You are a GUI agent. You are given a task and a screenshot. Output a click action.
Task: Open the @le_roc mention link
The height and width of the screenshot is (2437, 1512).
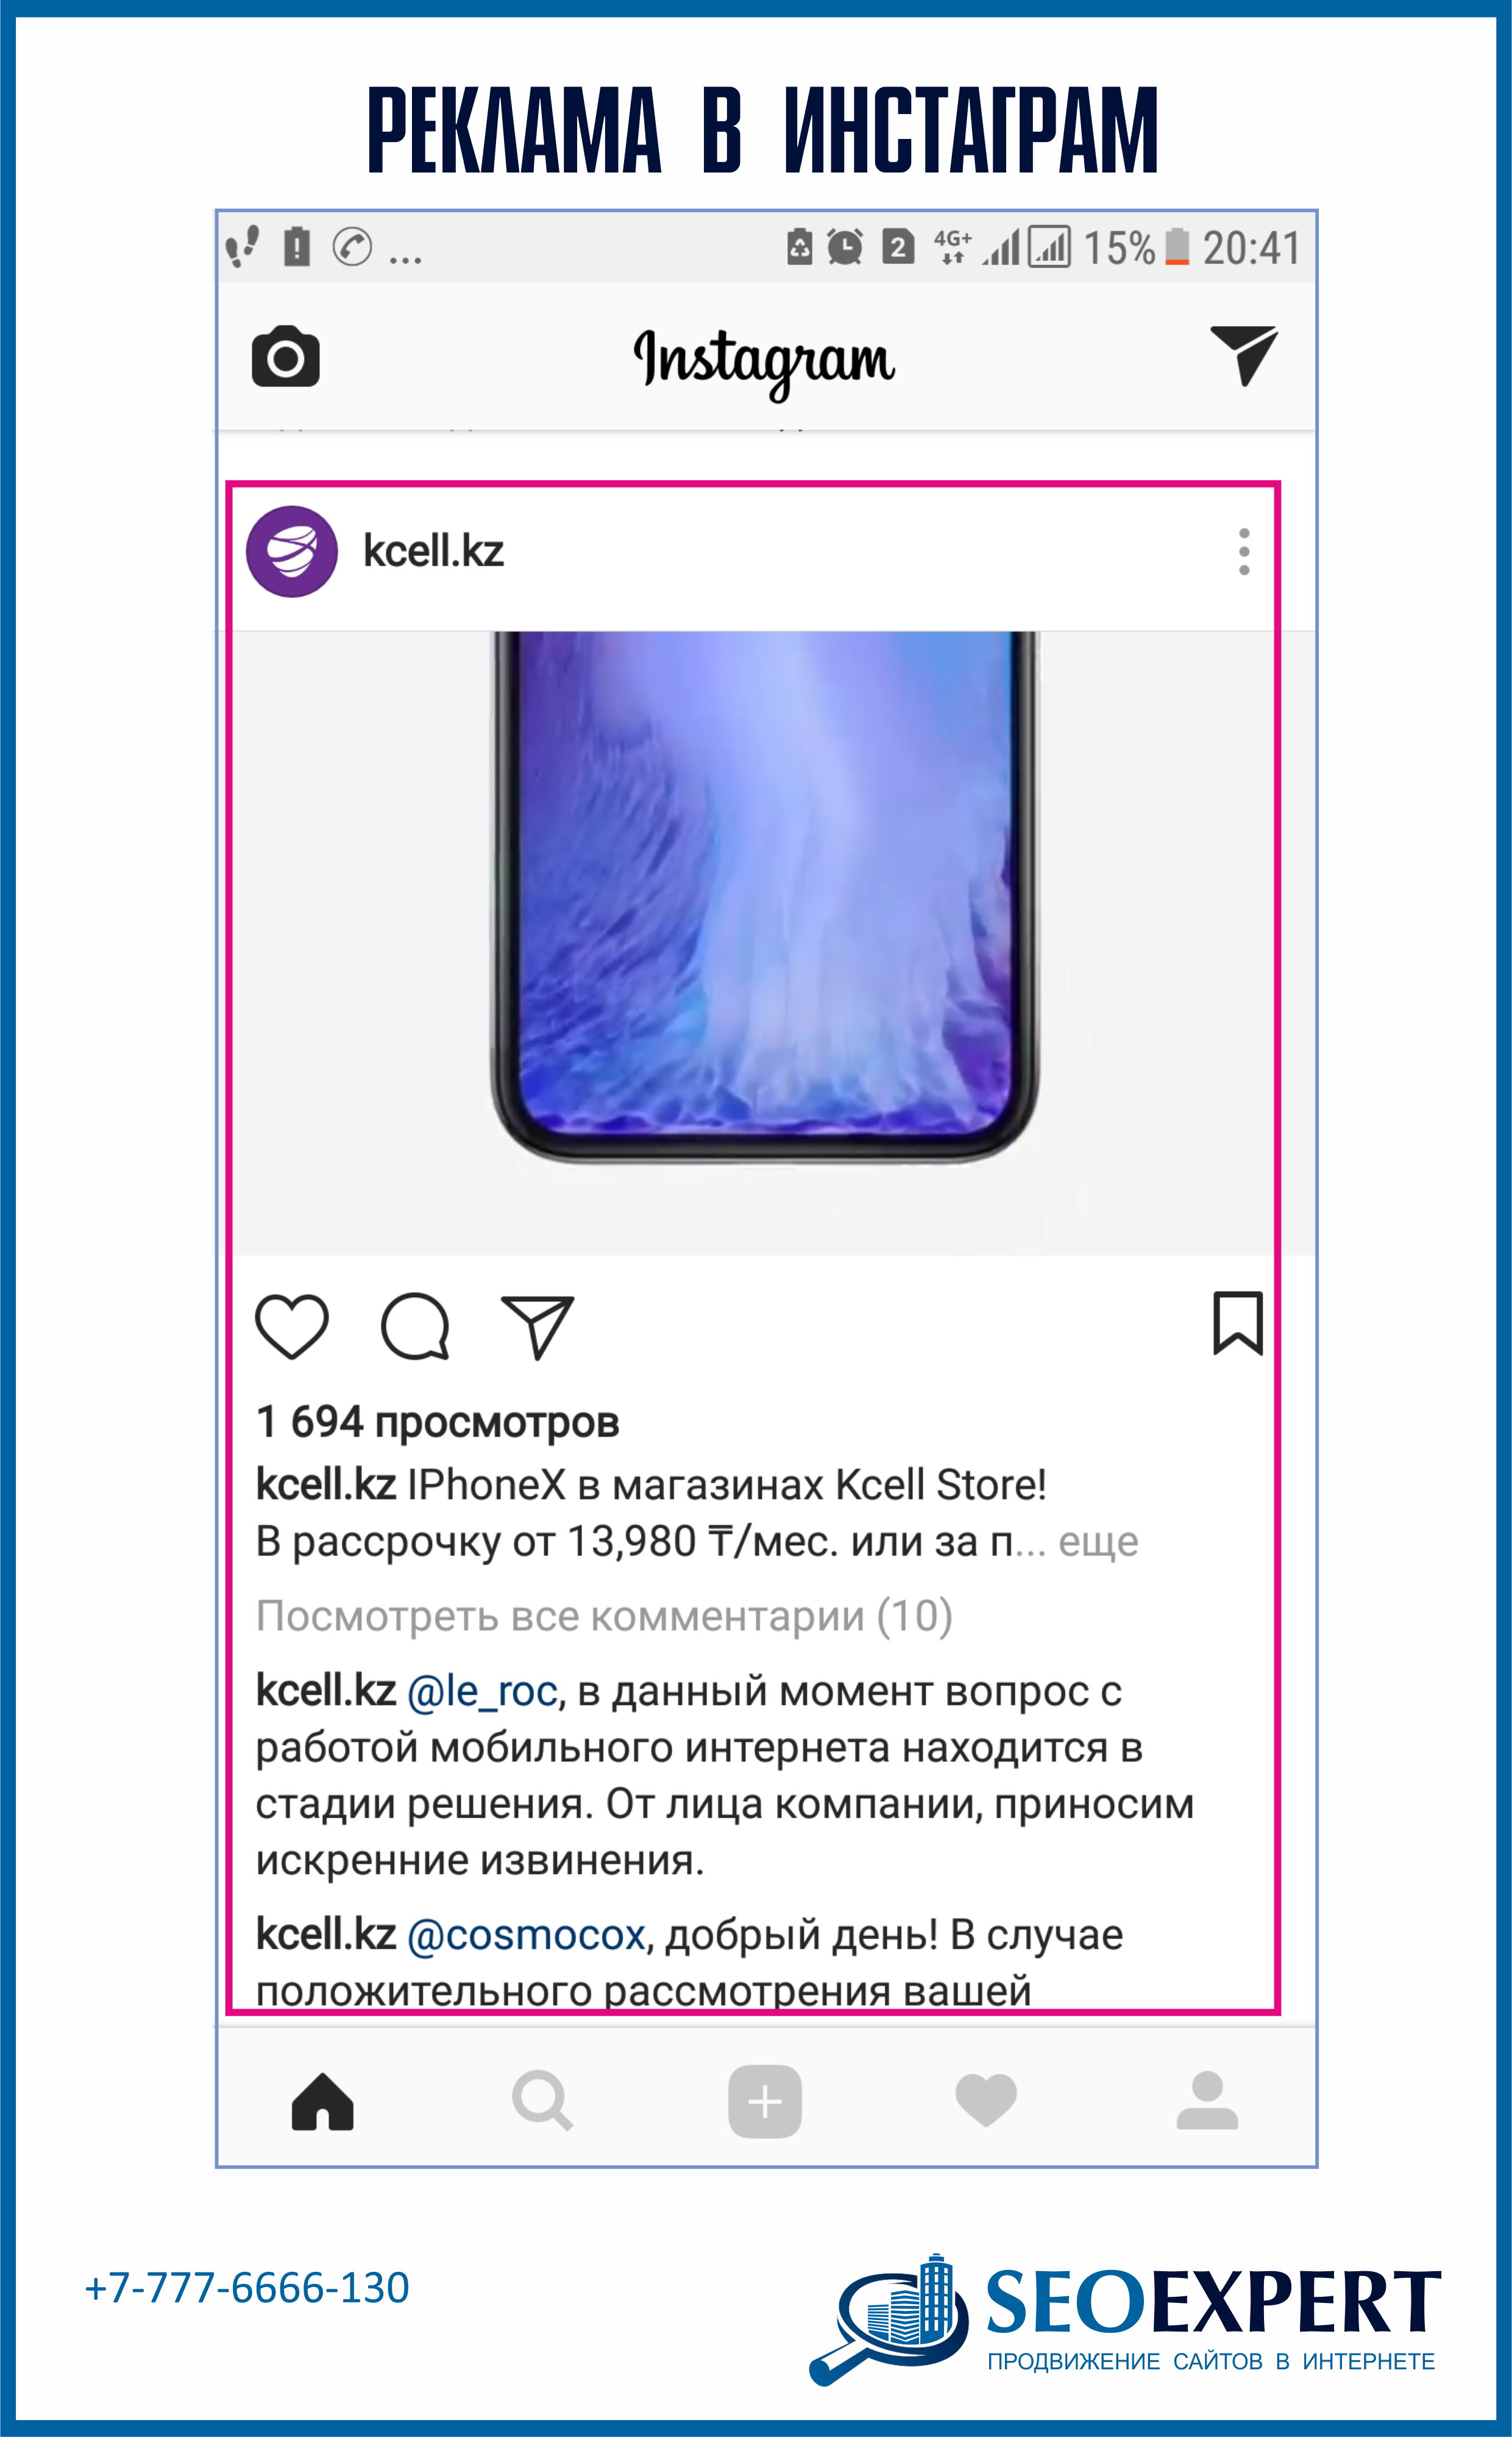(x=482, y=1692)
